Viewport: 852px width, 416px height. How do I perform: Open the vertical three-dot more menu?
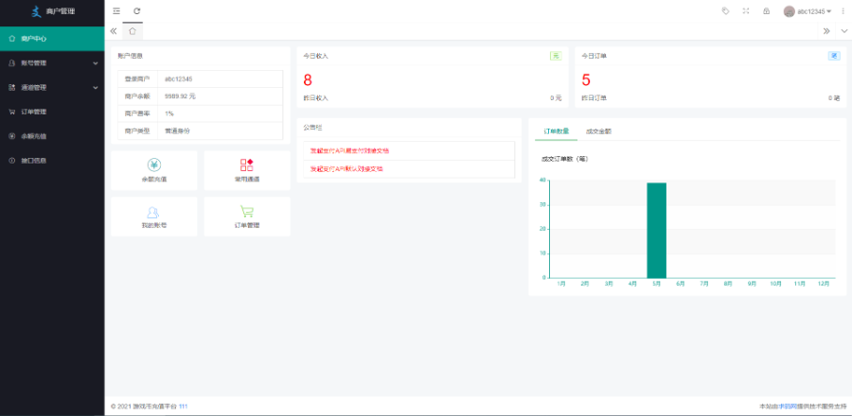pos(843,11)
